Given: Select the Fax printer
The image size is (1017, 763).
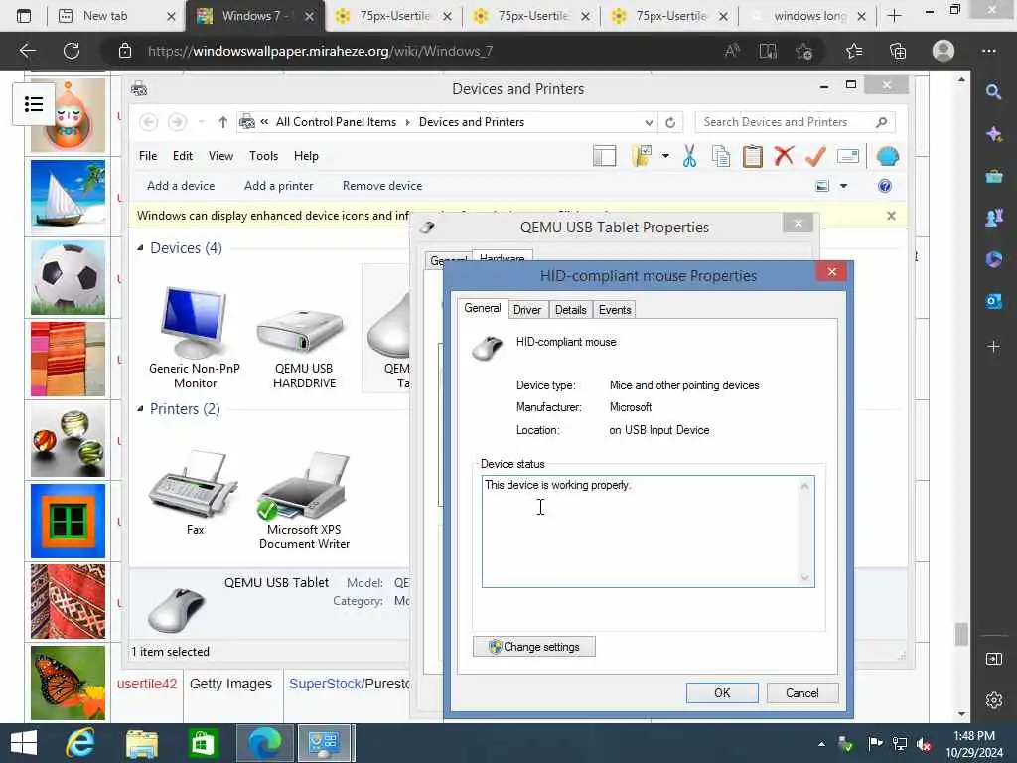Looking at the screenshot, I should tap(195, 493).
